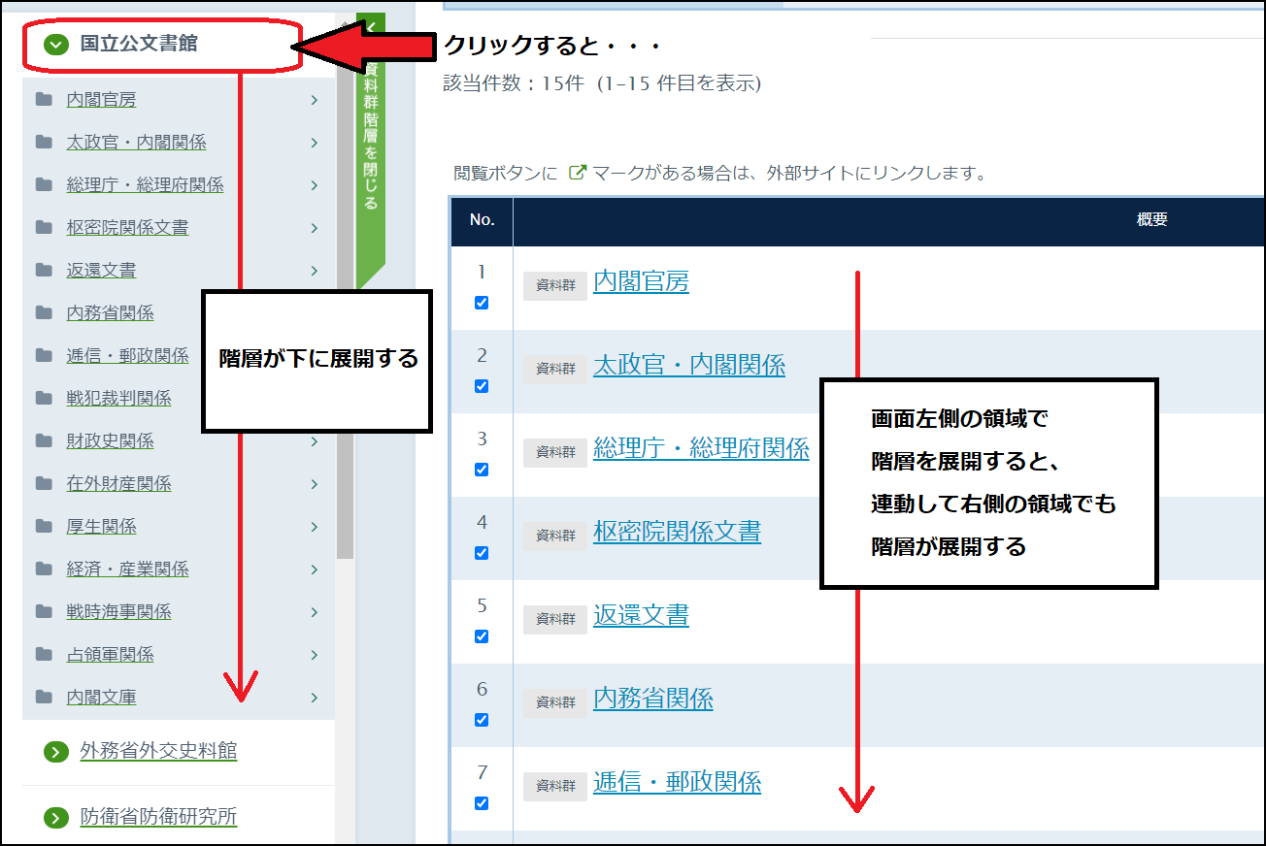Click the folder icon beside 通信・郵政関係 in tree
1266x846 pixels.
tap(44, 355)
